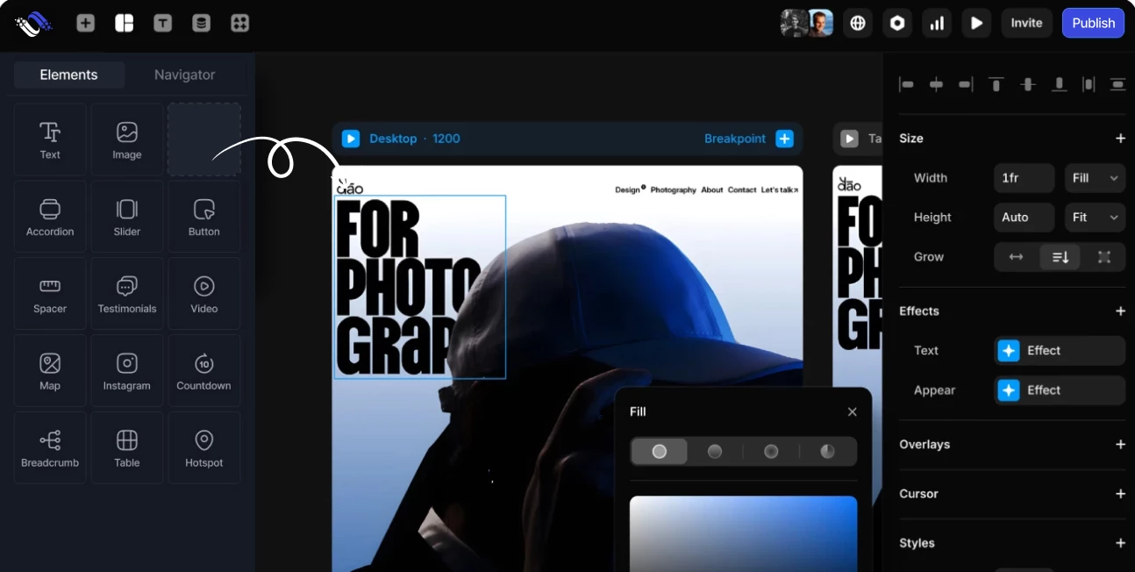Expand the Overlays section
This screenshot has width=1135, height=572.
click(1119, 445)
